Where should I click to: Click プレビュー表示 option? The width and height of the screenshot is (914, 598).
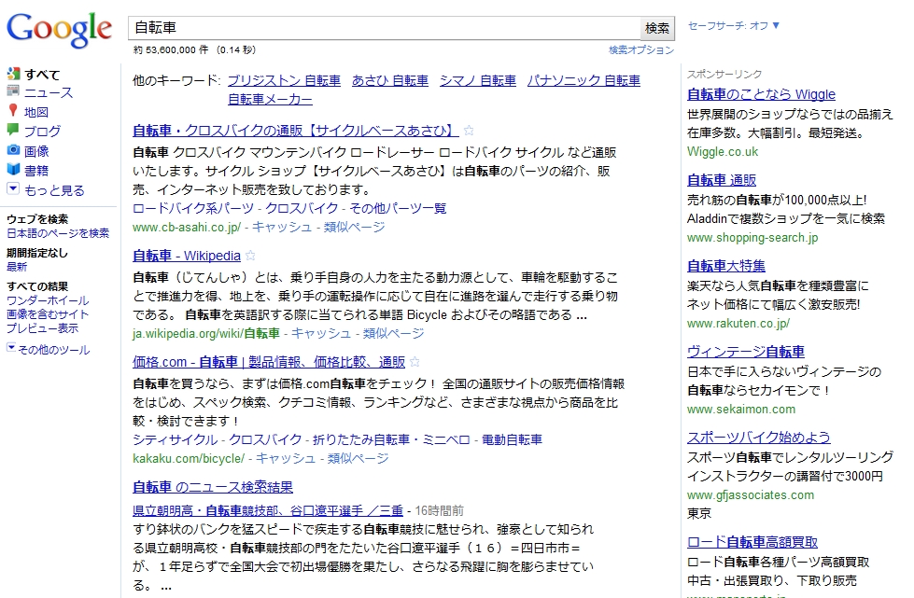coord(42,328)
